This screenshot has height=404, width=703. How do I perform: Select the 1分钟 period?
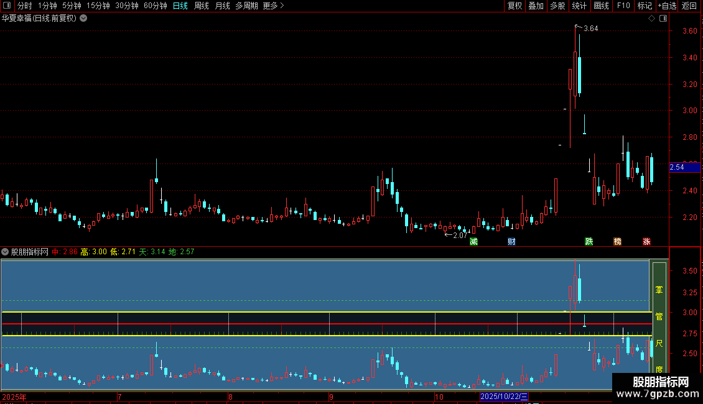(47, 6)
